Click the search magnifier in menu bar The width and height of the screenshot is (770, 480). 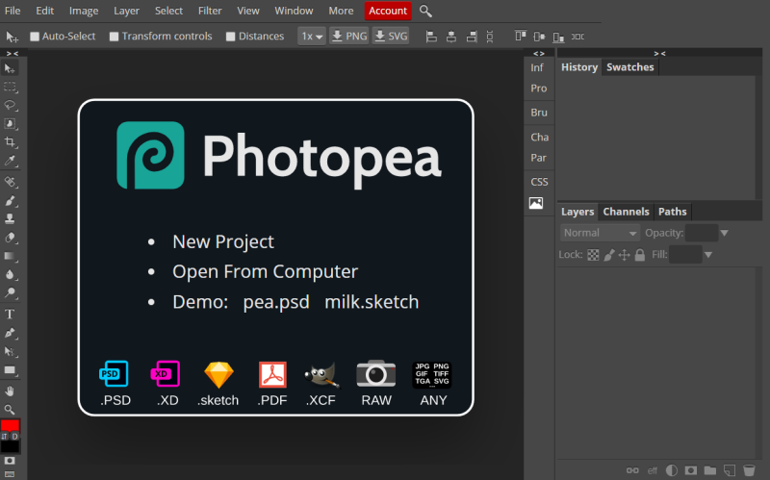pyautogui.click(x=425, y=11)
